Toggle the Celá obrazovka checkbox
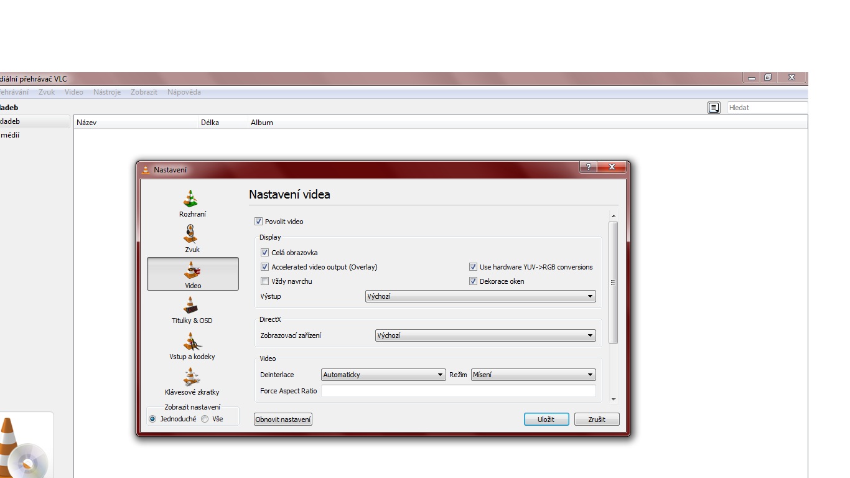Image resolution: width=850 pixels, height=478 pixels. 265,253
